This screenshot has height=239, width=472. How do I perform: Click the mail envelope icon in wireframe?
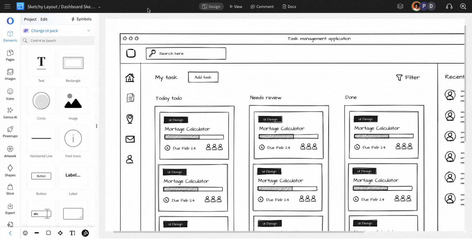[130, 139]
